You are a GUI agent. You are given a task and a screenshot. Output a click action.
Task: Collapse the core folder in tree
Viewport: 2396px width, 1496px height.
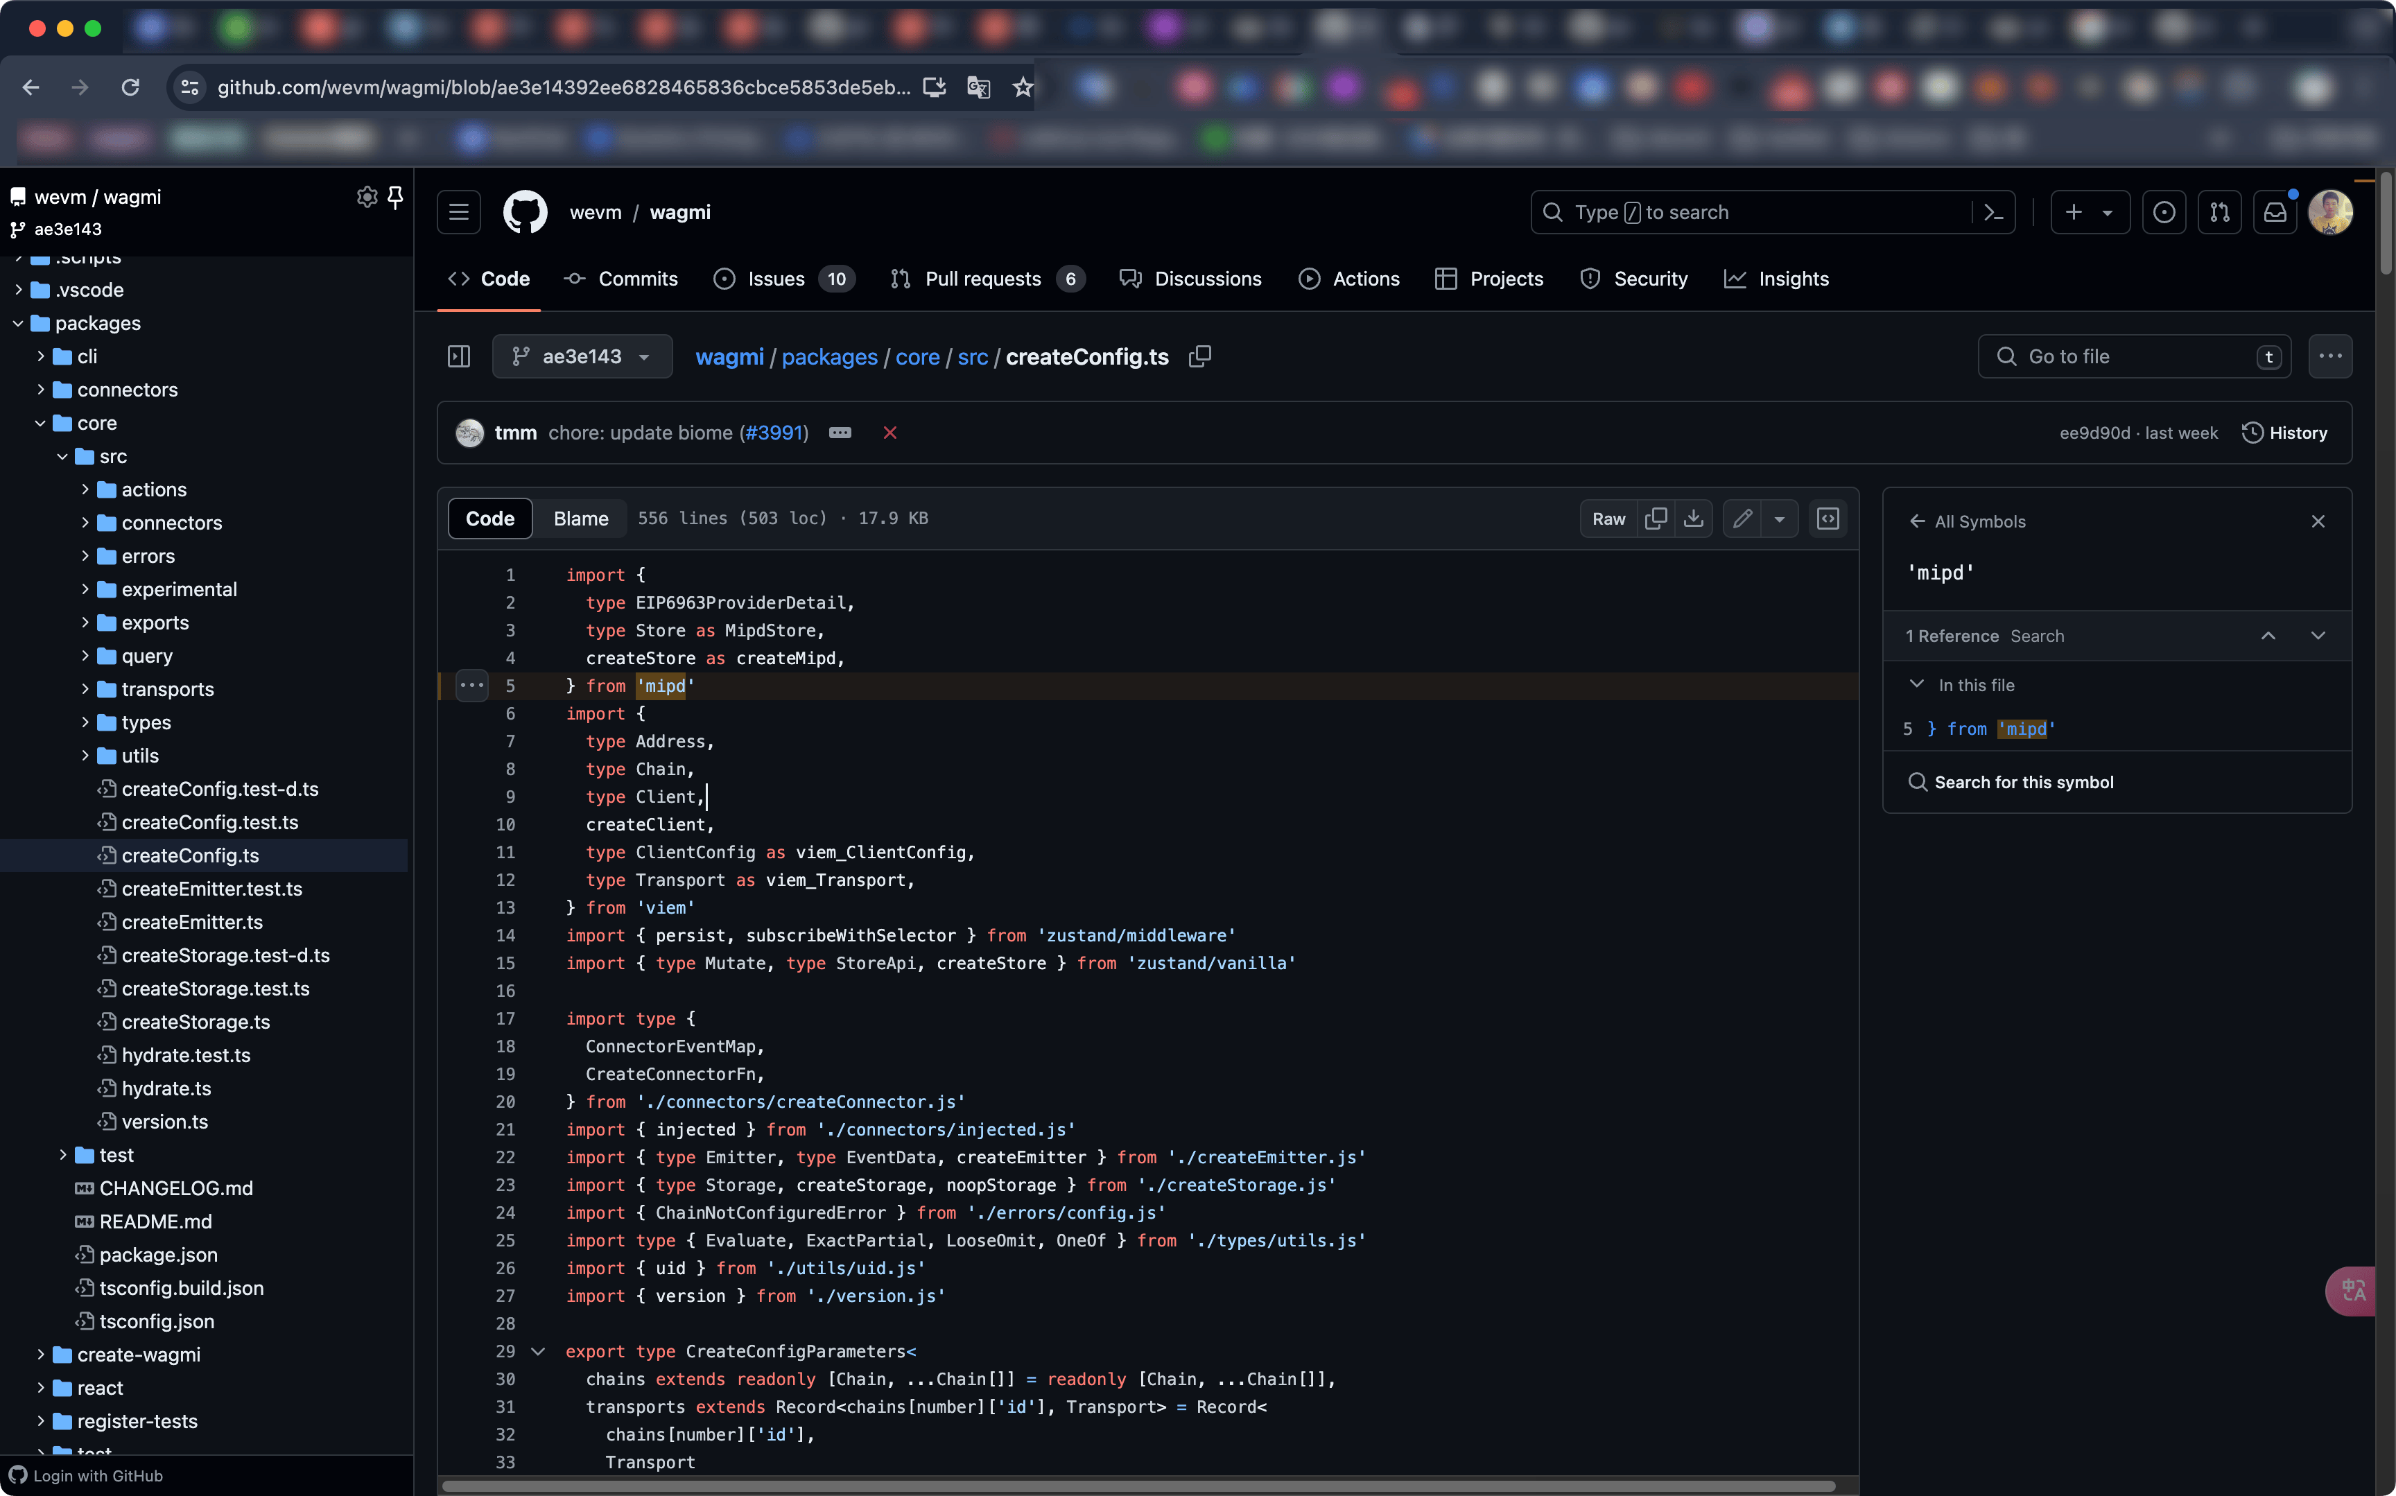[x=41, y=424]
